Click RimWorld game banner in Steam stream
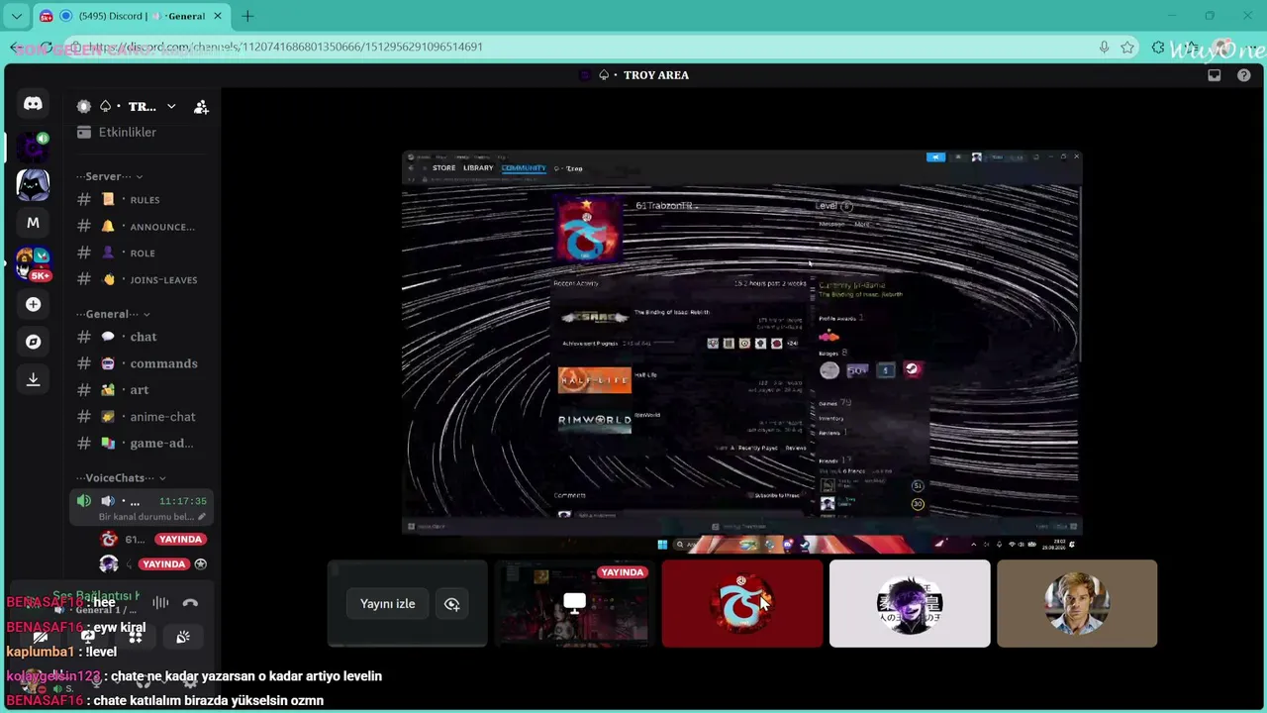The height and width of the screenshot is (713, 1267). coord(594,421)
